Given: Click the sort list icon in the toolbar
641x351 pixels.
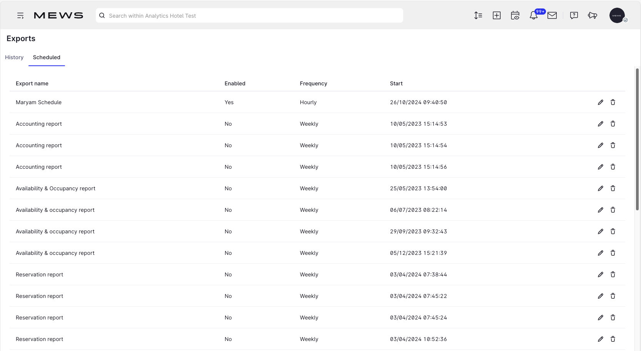Looking at the screenshot, I should 478,15.
